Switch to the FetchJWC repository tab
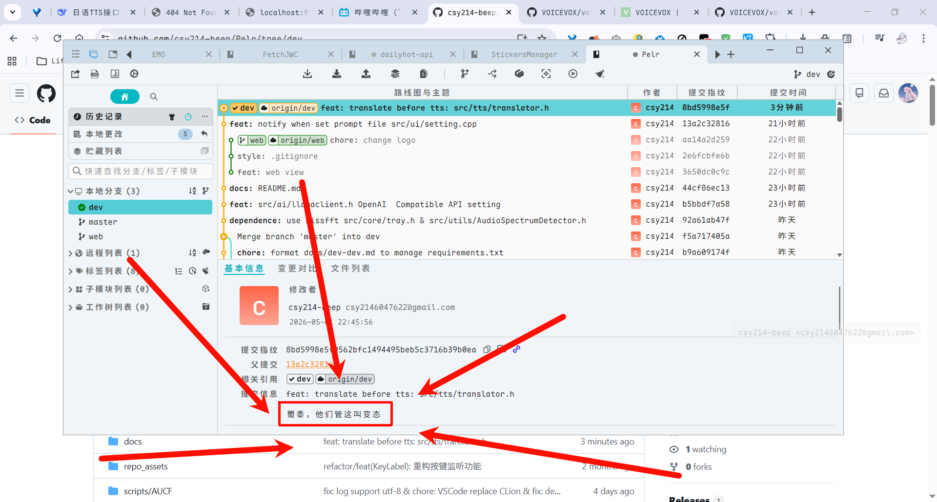The width and height of the screenshot is (937, 502). [280, 55]
